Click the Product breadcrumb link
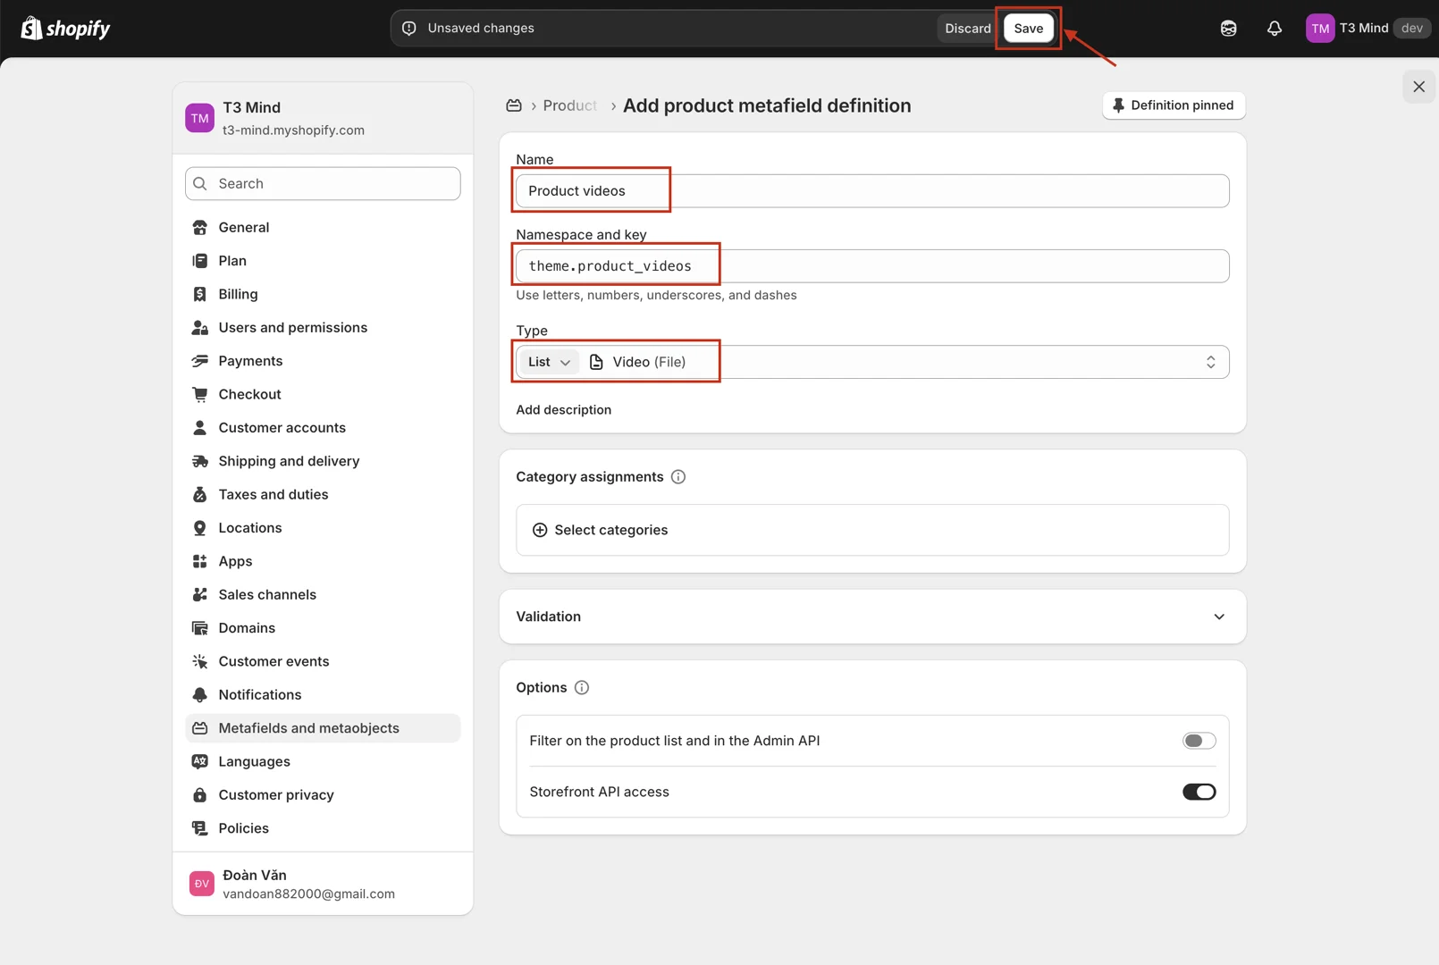The height and width of the screenshot is (965, 1439). tap(569, 105)
